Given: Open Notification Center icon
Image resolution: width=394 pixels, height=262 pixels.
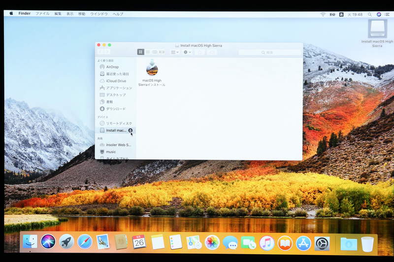Looking at the screenshot, I should point(387,15).
